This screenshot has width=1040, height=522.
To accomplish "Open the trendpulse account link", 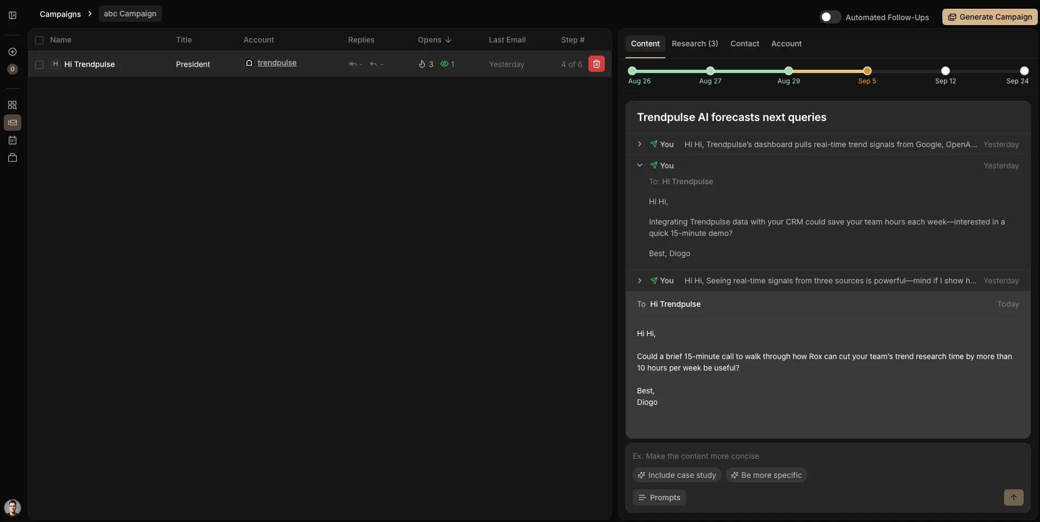I will 277,63.
